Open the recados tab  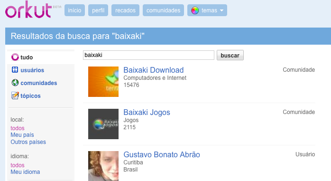(125, 10)
